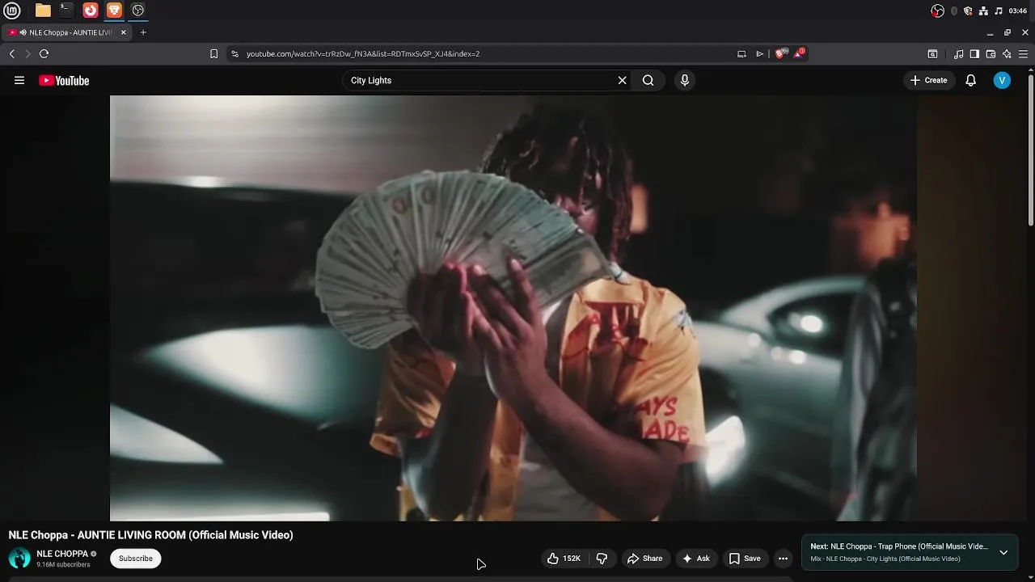
Task: Open the security shield tray icon
Action: point(968,11)
